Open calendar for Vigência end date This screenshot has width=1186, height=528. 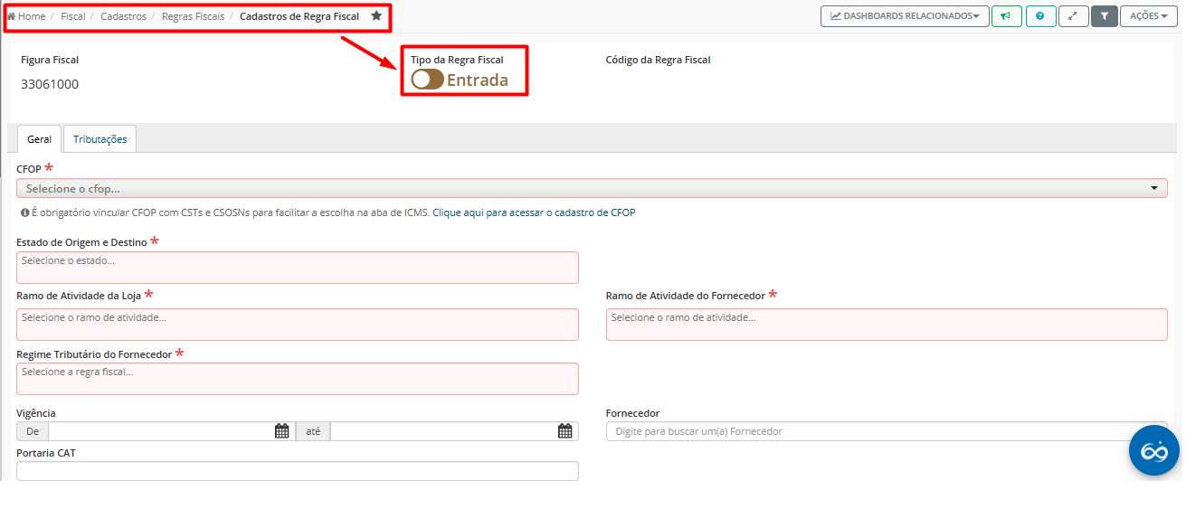click(x=565, y=431)
